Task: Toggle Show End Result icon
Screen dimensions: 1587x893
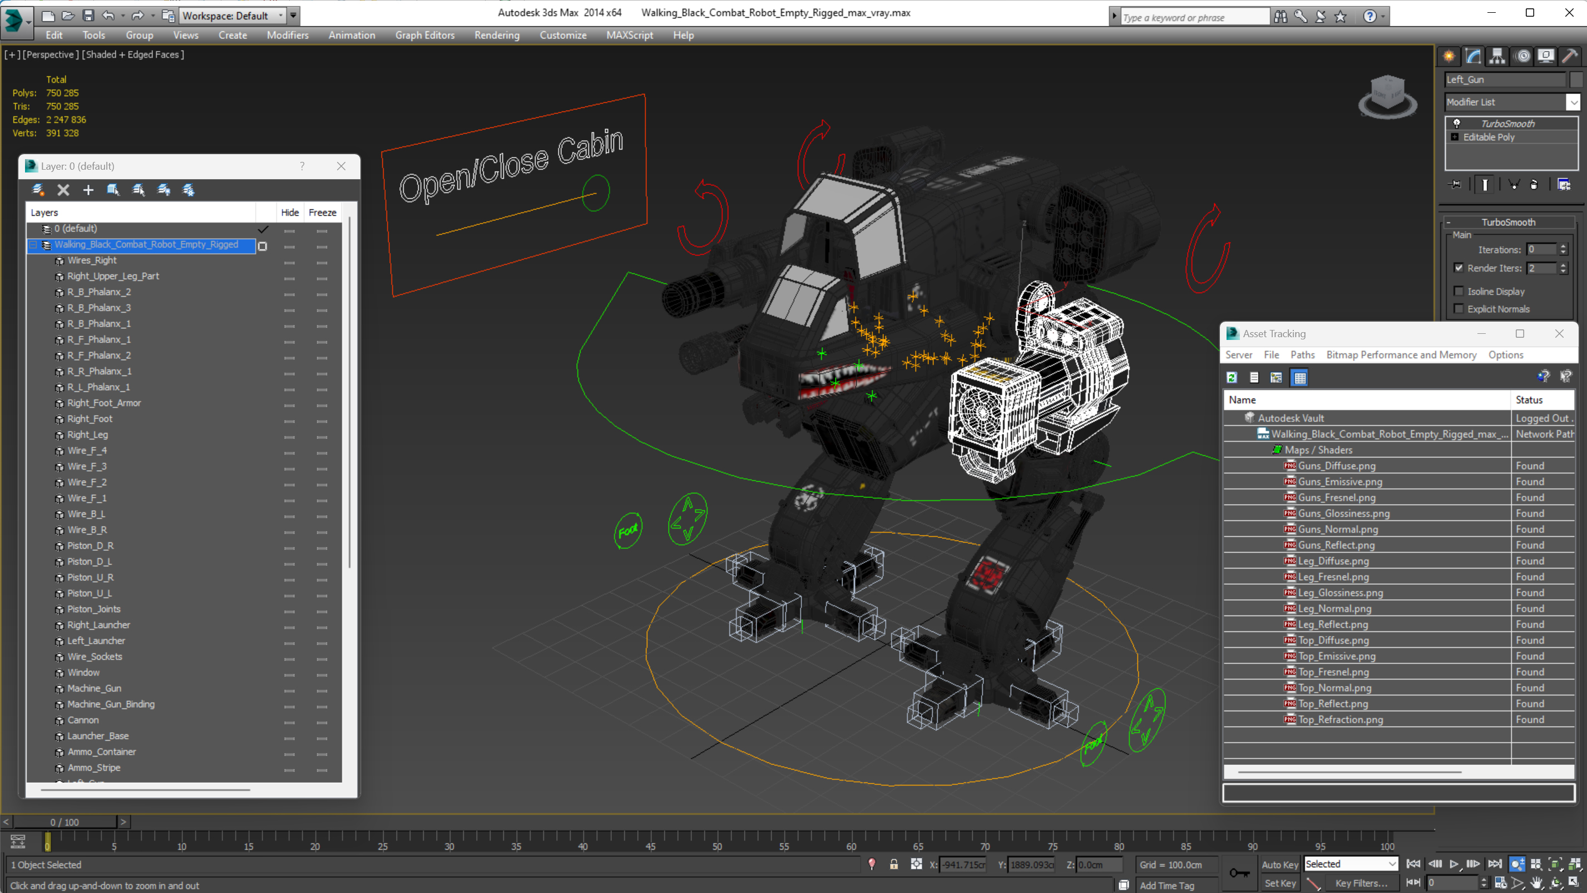Action: [1485, 184]
